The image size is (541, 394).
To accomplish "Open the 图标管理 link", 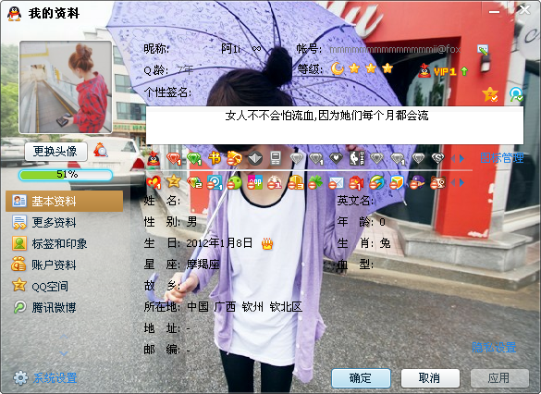I will point(502,158).
